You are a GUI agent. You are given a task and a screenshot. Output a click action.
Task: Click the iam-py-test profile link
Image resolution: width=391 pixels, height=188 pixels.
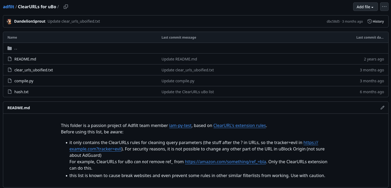[x=180, y=125]
